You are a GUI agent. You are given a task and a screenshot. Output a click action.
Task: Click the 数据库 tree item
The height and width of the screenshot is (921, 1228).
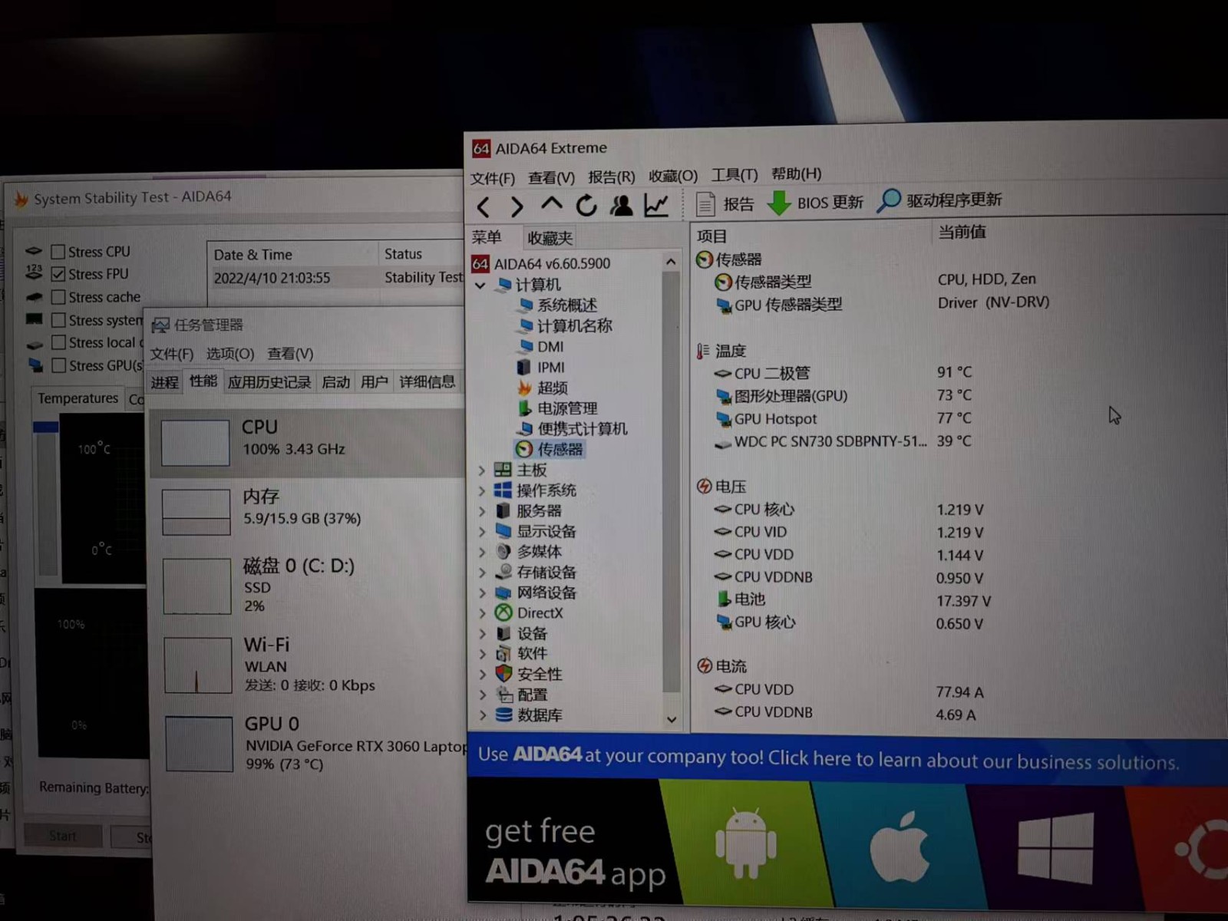(x=539, y=715)
